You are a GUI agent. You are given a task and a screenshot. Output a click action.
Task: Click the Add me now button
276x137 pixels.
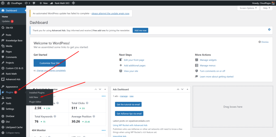point(140,30)
